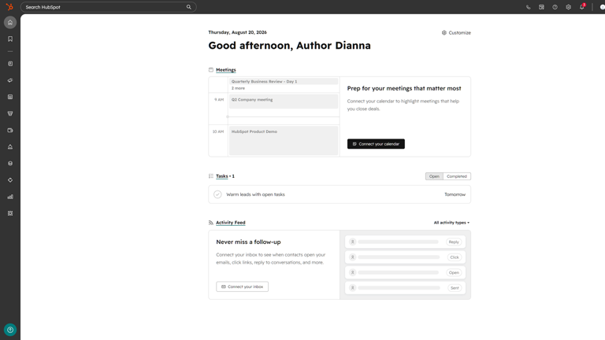This screenshot has width=605, height=340.
Task: Click the 'Never miss a follow-up' heading
Action: (248, 242)
